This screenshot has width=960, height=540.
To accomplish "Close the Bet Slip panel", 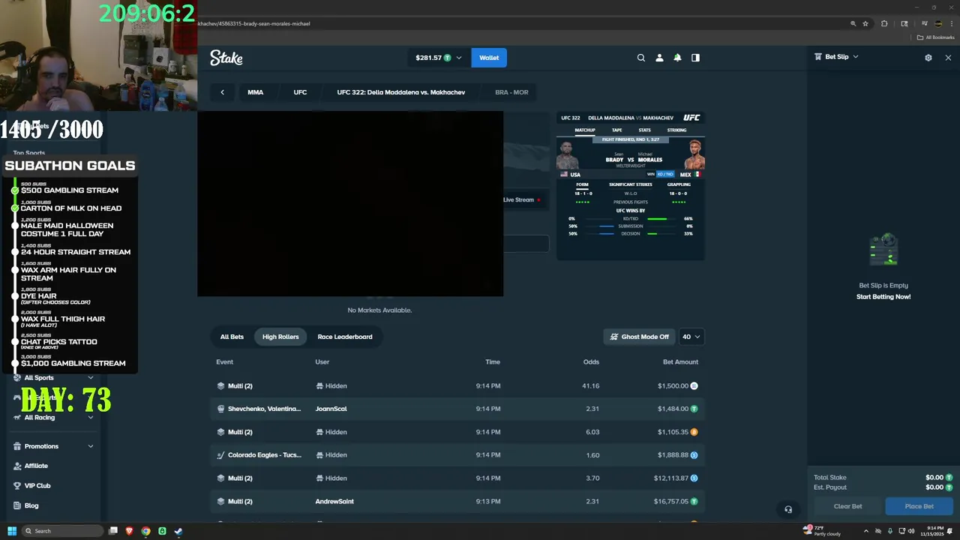I will coord(948,58).
